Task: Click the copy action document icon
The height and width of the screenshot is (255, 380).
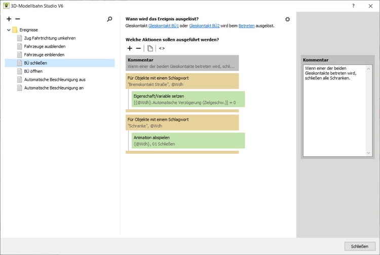Action: (150, 49)
